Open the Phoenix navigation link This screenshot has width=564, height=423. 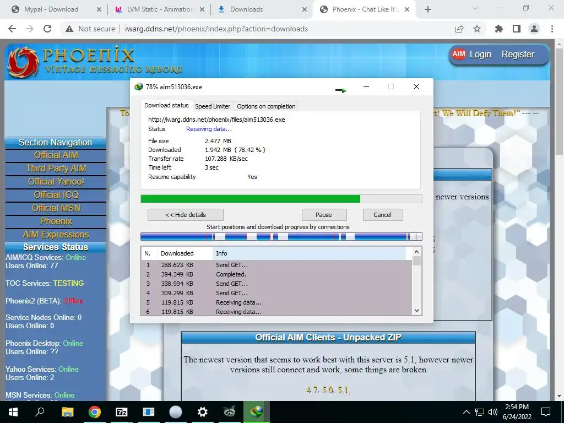[56, 221]
